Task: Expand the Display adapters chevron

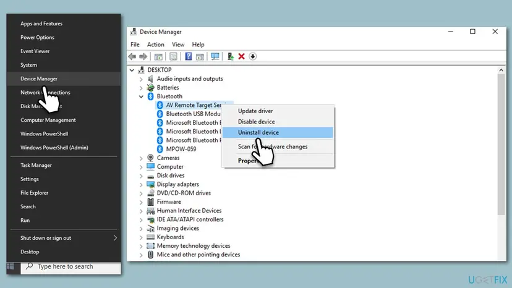Action: (x=141, y=185)
